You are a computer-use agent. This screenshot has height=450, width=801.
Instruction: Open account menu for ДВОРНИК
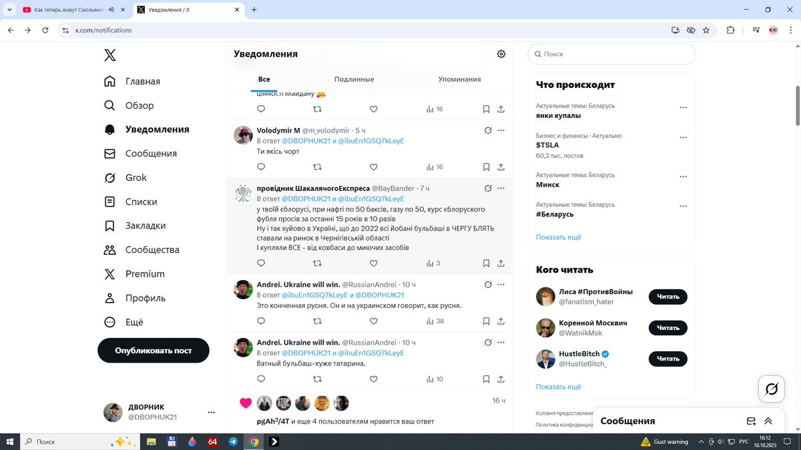[212, 412]
